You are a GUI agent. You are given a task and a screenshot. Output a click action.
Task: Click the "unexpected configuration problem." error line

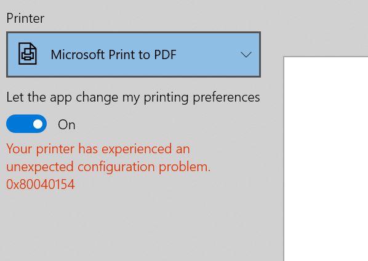point(108,167)
